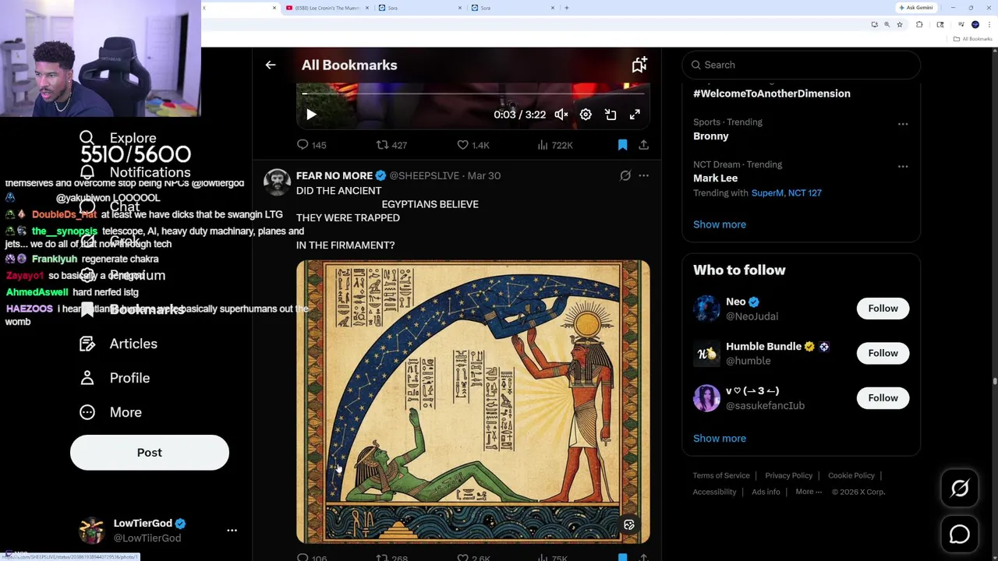
Task: Open FEAR NO MORE profile avatar
Action: coord(277,182)
